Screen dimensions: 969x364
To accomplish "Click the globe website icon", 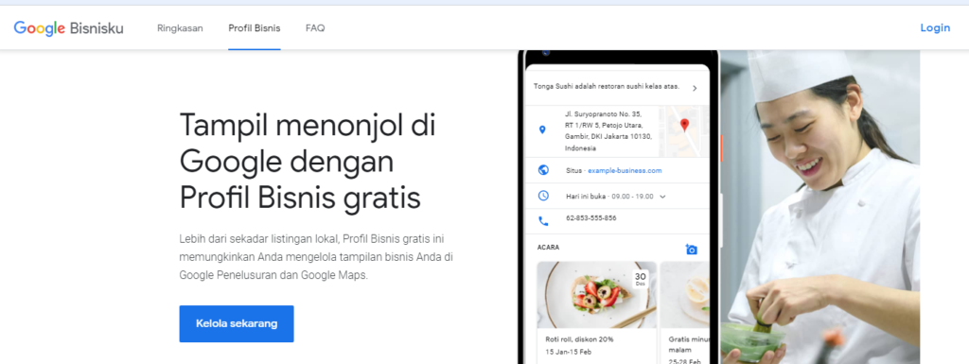I will tap(543, 170).
